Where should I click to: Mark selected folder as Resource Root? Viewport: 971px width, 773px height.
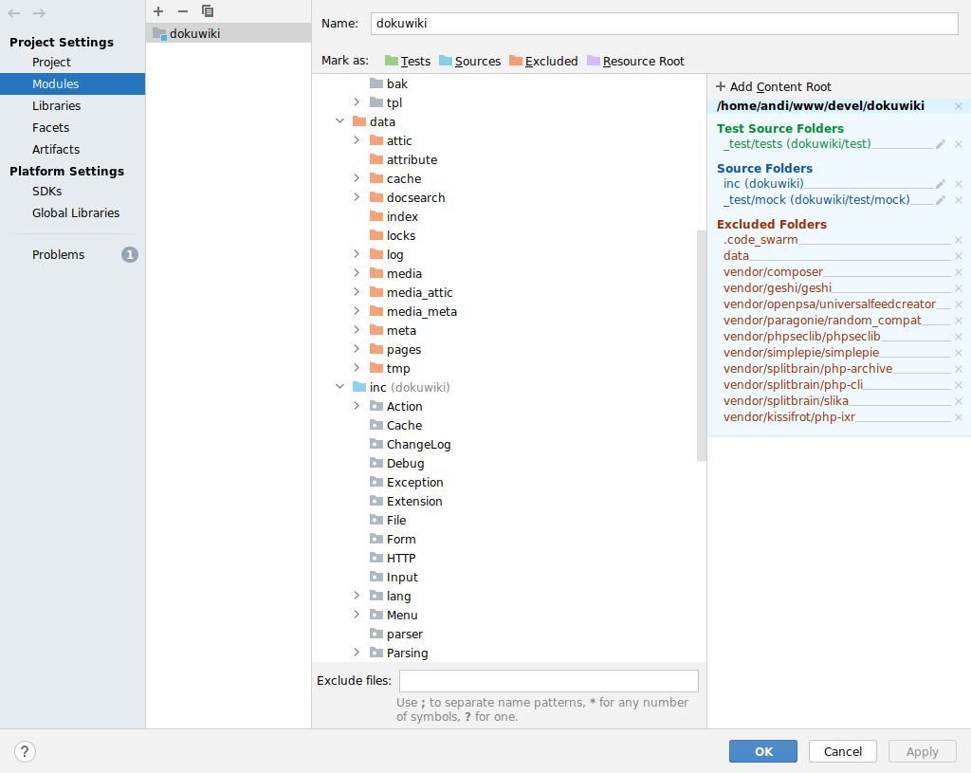(636, 61)
